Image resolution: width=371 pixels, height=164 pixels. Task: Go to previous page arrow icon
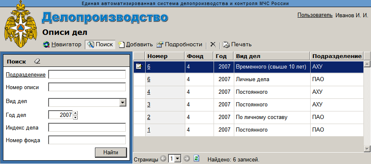click(x=163, y=159)
